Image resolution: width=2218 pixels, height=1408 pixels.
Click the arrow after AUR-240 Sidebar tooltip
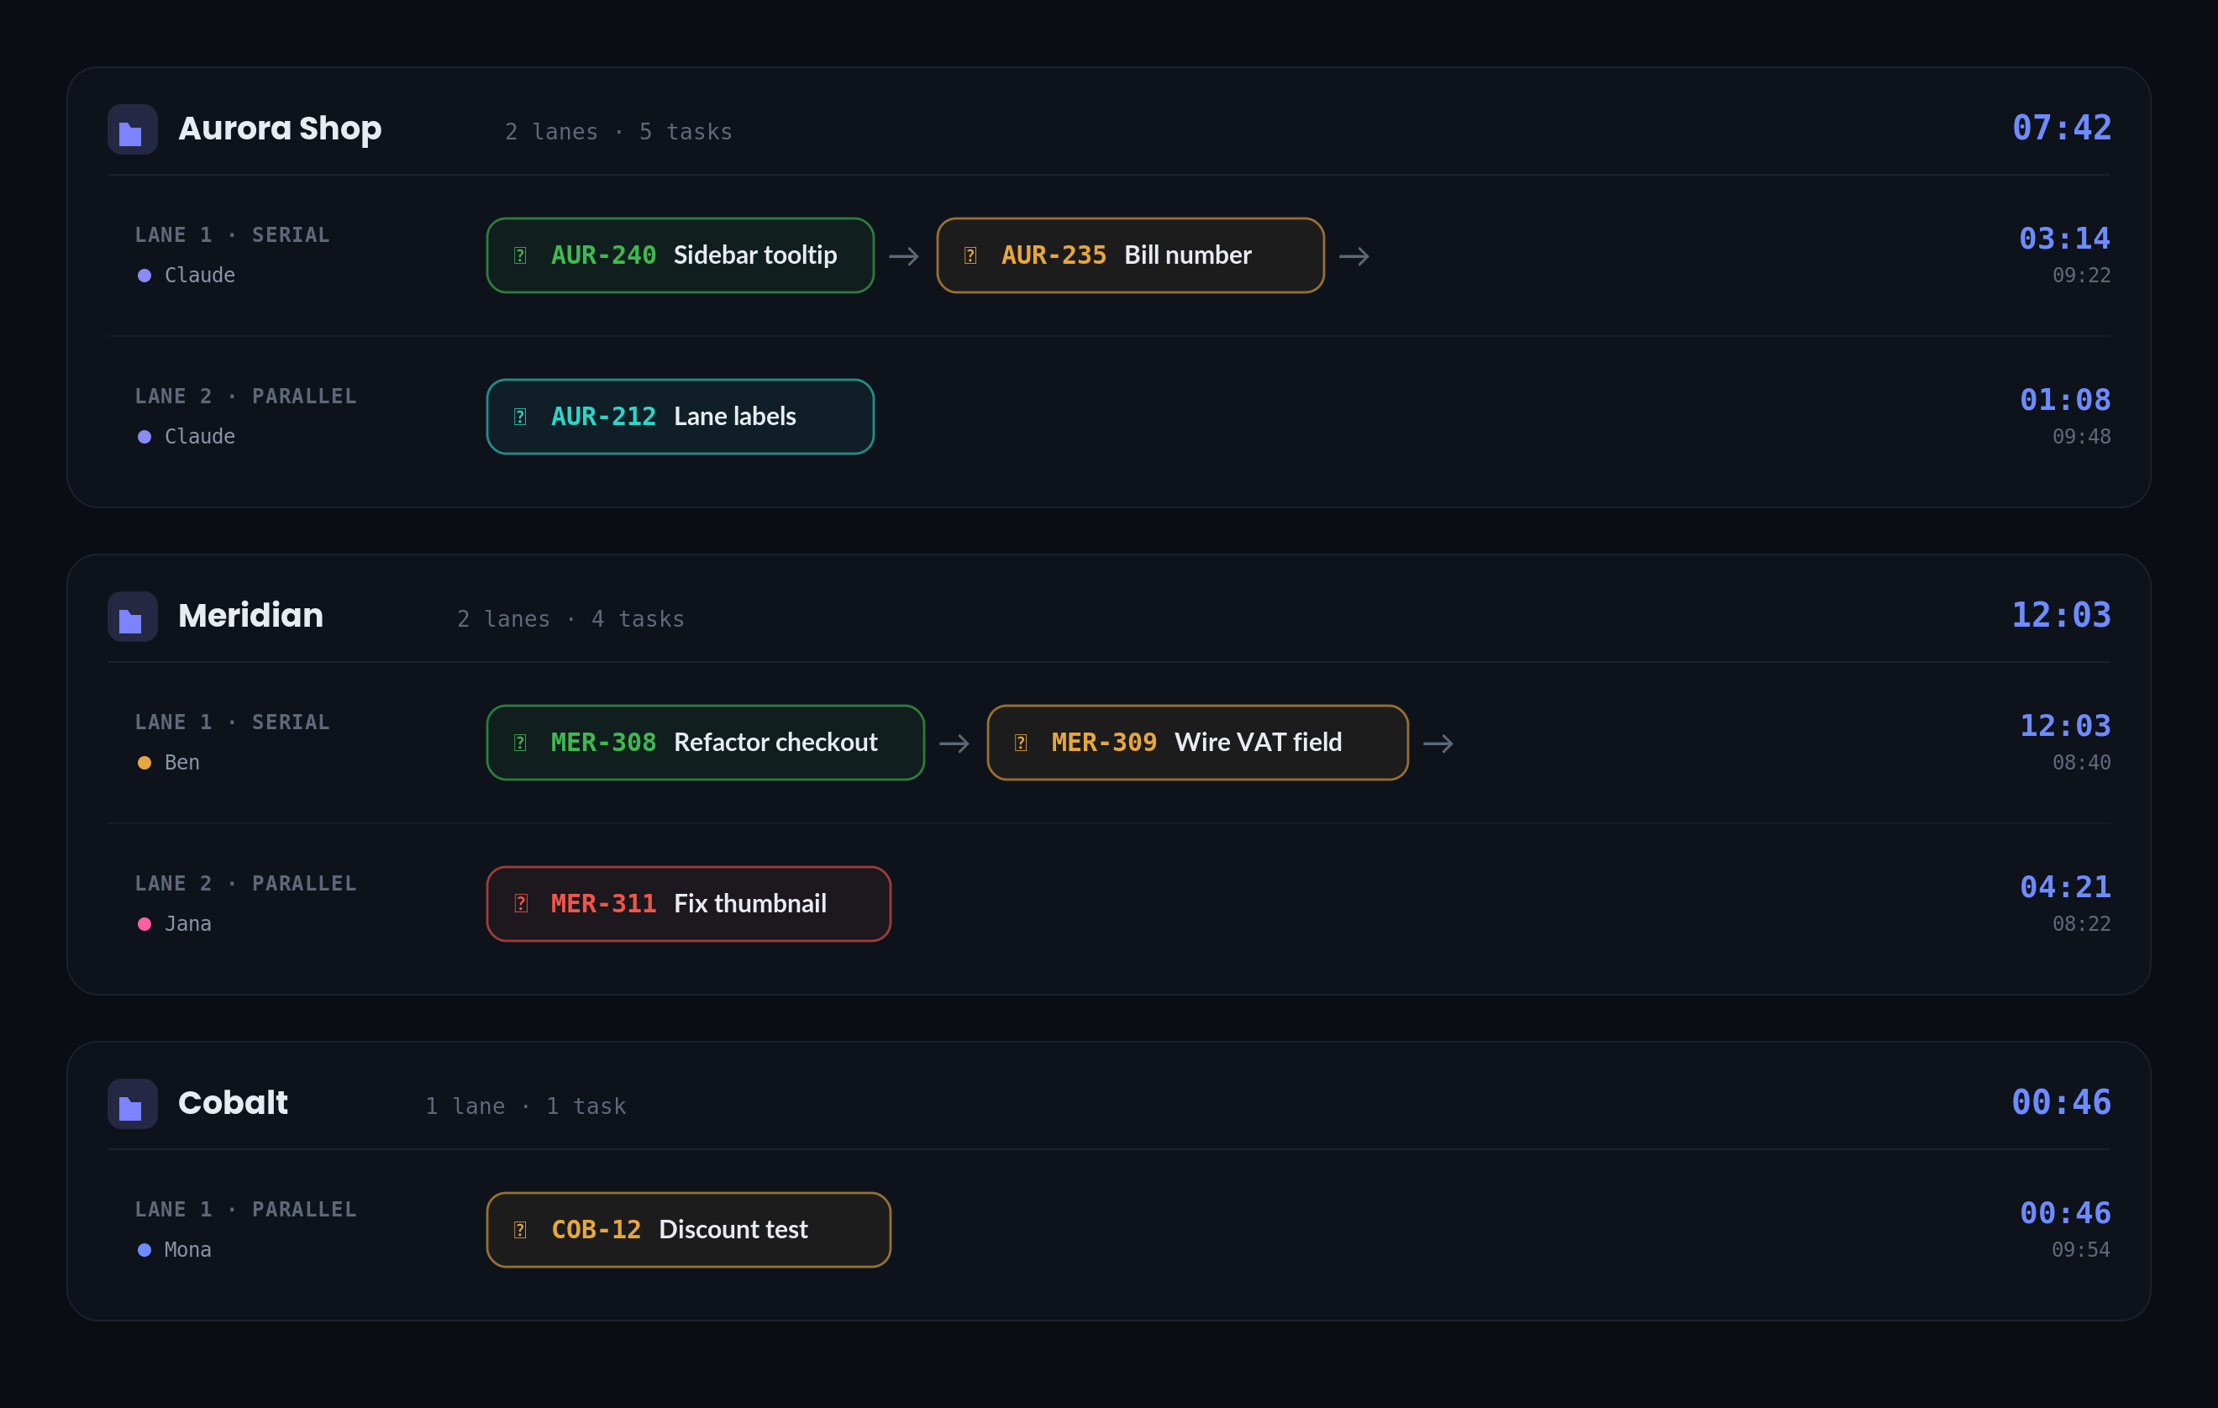(905, 256)
